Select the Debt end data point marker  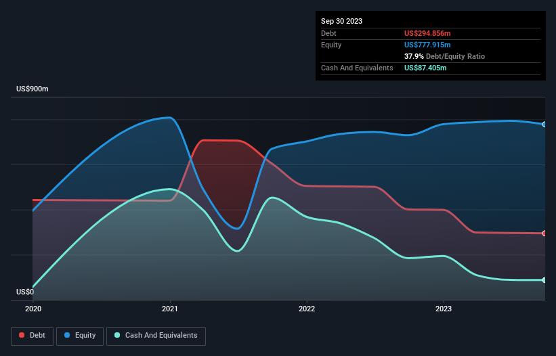tap(544, 233)
